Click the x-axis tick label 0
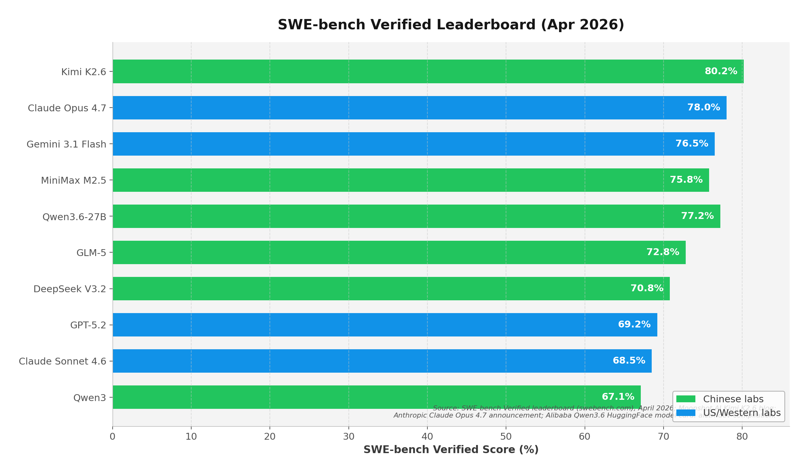This screenshot has width=808, height=474. pyautogui.click(x=113, y=437)
